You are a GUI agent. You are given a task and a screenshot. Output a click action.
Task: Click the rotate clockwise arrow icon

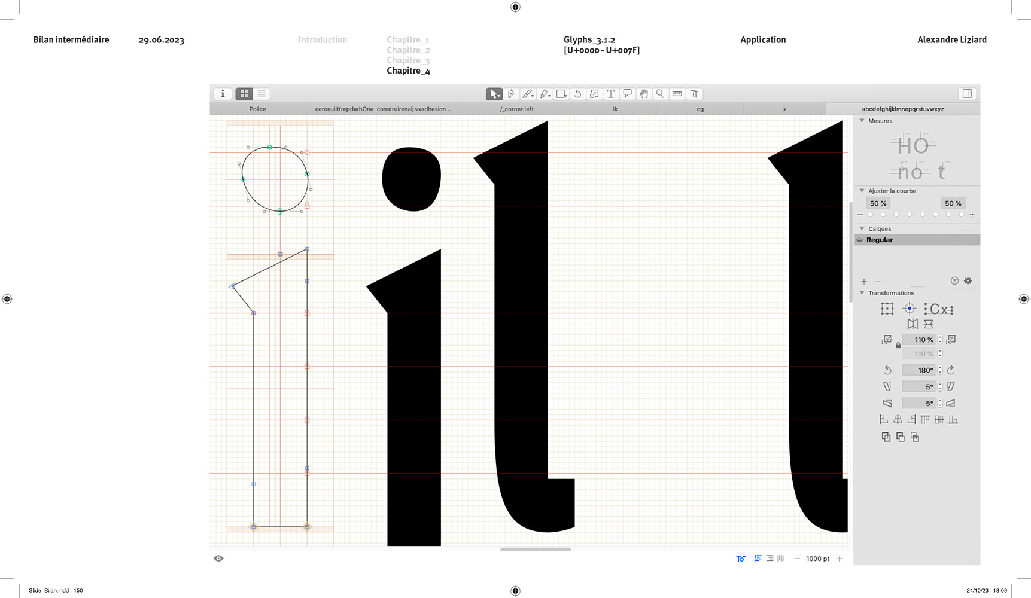tap(951, 370)
